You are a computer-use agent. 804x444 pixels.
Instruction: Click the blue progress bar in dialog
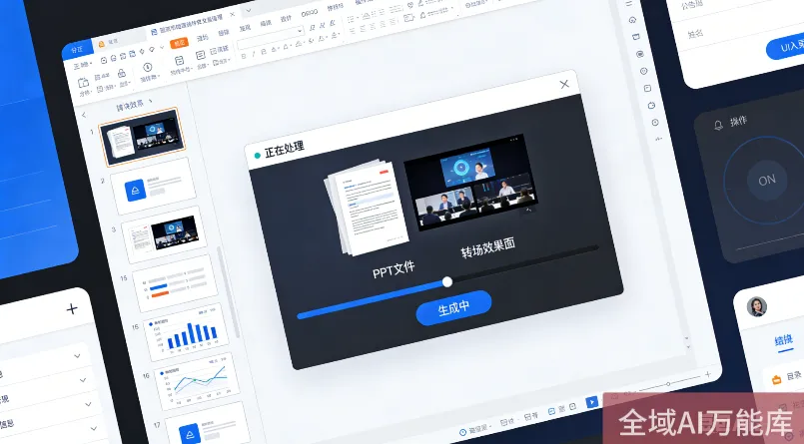[371, 299]
